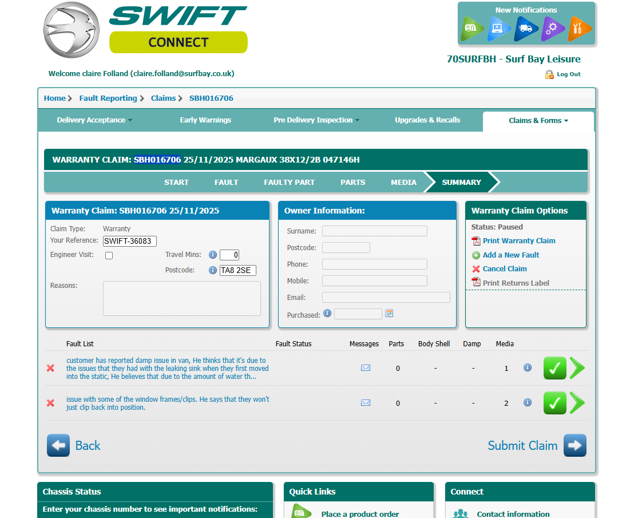Click the Swift bird logo
Screen dimensions: 634x518
pyautogui.click(x=71, y=30)
